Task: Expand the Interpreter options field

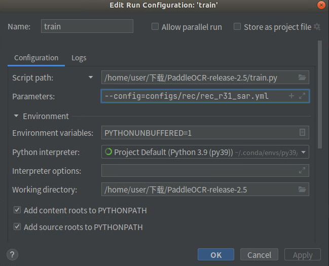Action: click(x=302, y=171)
